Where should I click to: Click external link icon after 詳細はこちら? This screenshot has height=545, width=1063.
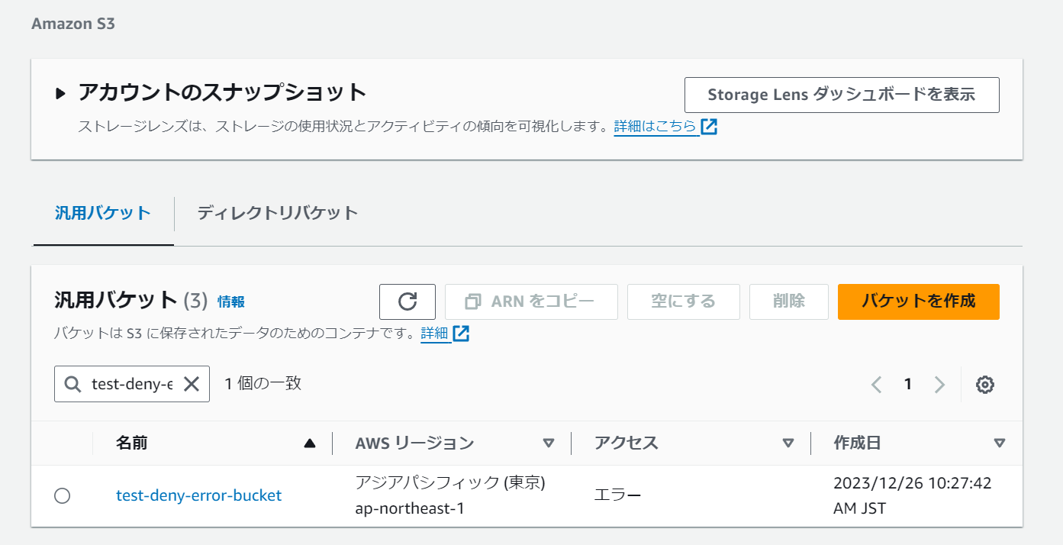point(709,127)
